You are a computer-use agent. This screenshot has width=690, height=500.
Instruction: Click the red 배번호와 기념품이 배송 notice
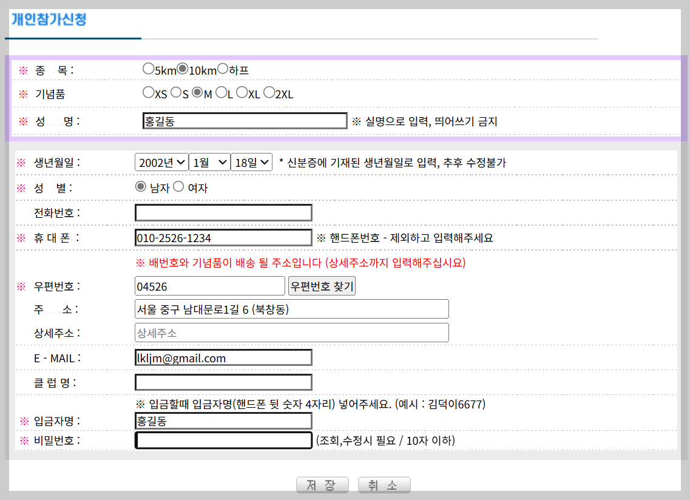coord(300,263)
